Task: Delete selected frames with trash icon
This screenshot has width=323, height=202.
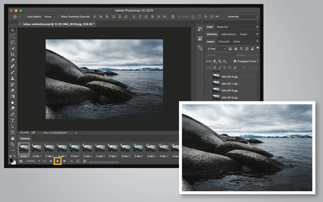Action: (x=84, y=161)
